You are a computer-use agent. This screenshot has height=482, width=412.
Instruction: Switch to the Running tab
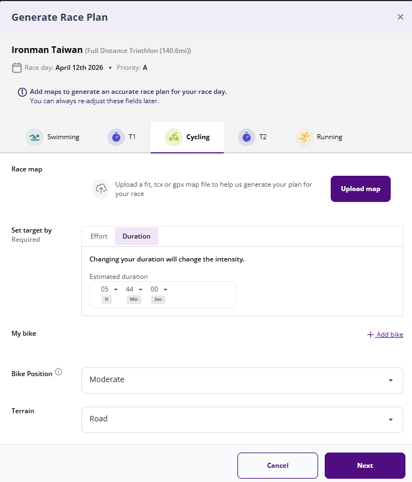(319, 137)
